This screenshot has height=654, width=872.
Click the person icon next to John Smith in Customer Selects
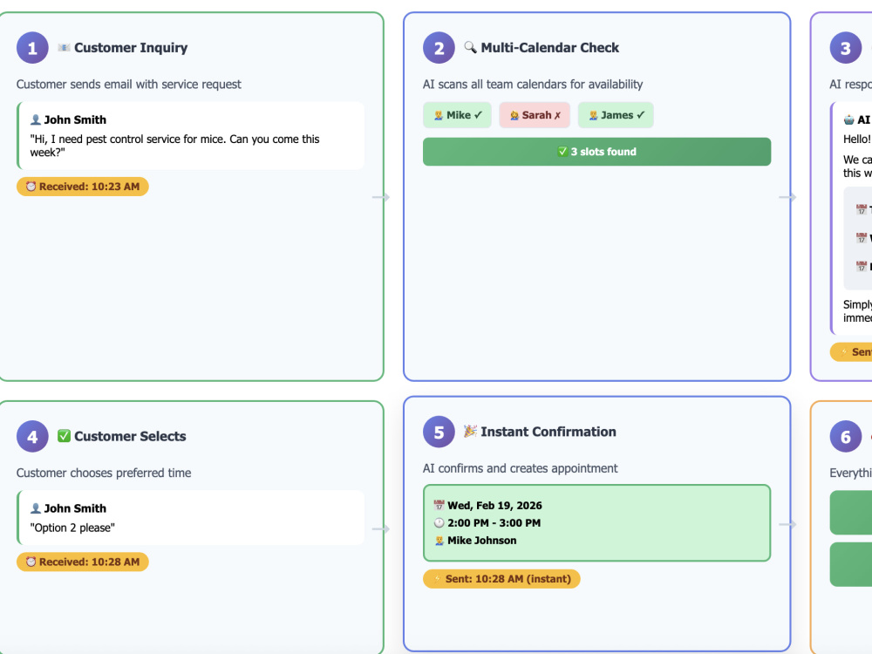tap(36, 508)
